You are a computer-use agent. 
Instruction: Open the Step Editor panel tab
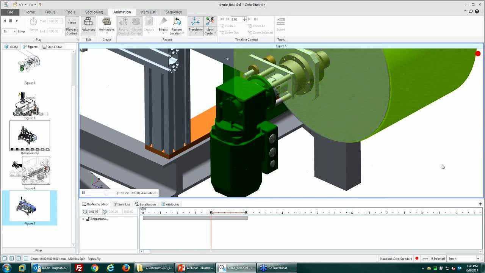point(52,47)
